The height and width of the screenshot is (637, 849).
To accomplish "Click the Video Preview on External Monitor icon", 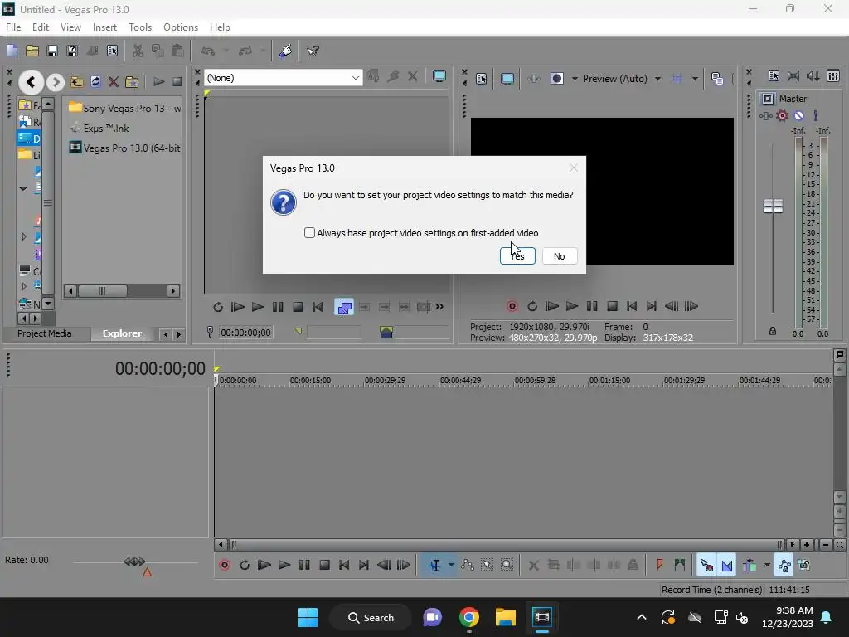I will coord(507,79).
